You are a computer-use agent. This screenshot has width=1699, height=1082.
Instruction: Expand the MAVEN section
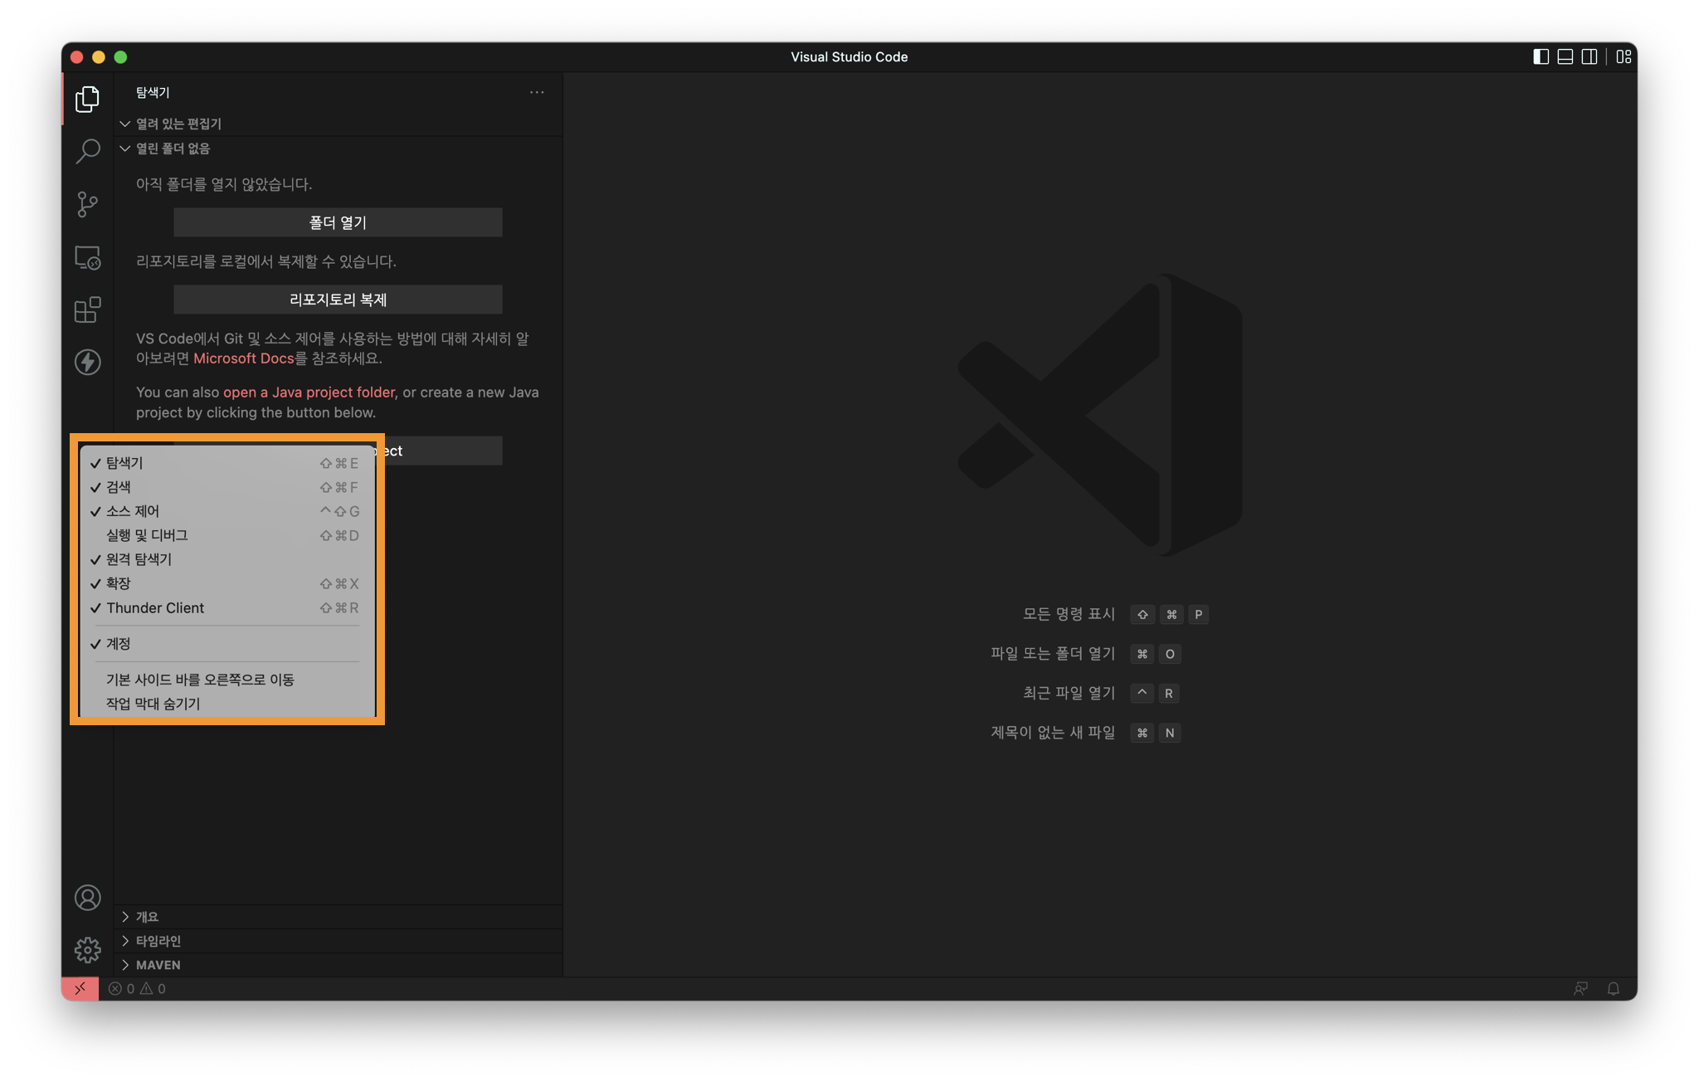pos(158,964)
